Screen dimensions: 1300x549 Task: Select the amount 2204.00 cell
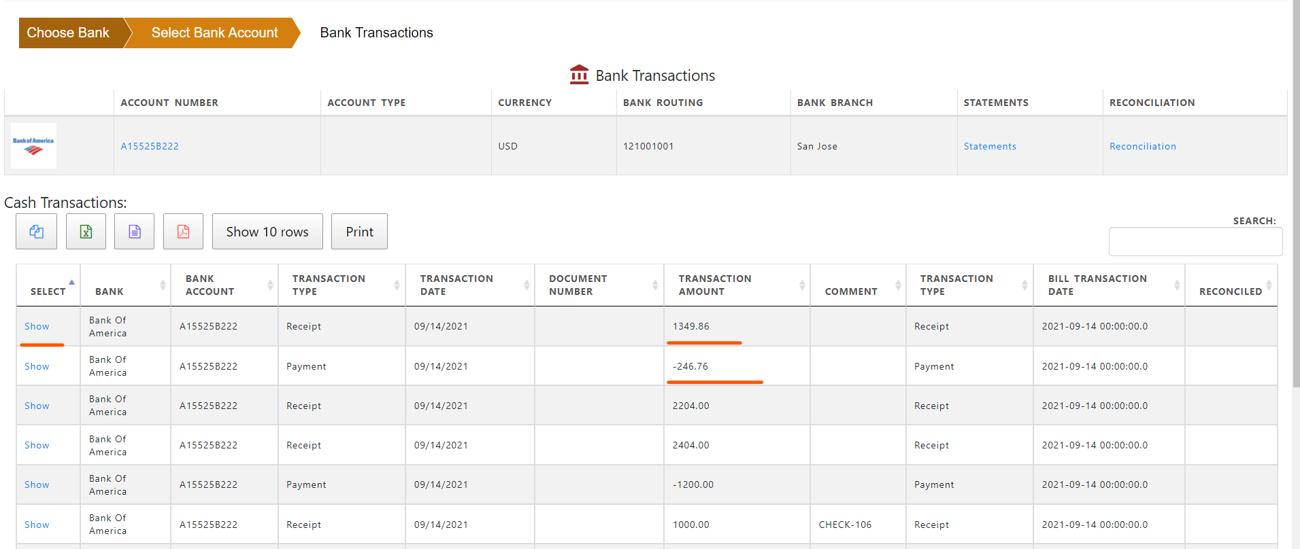pos(737,406)
